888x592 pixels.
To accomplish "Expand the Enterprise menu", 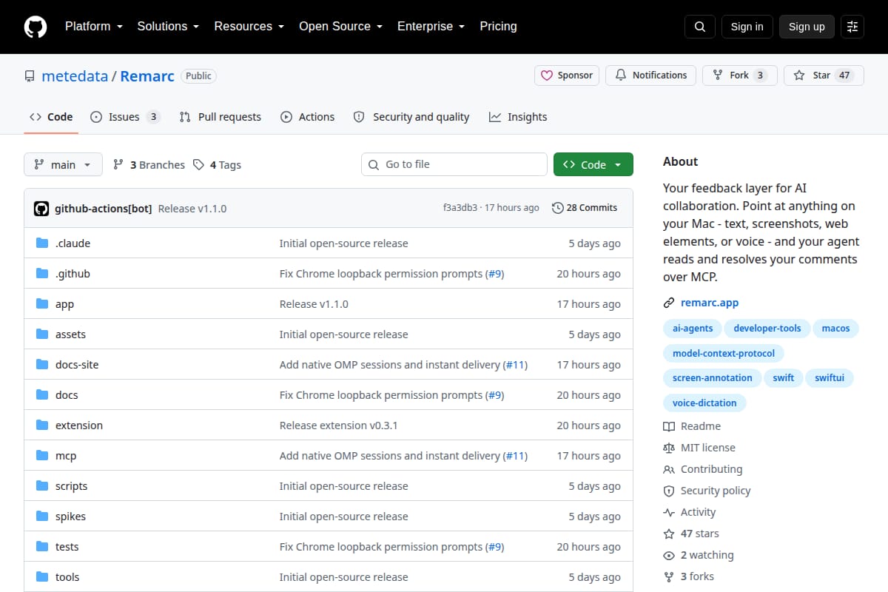I will 431,26.
